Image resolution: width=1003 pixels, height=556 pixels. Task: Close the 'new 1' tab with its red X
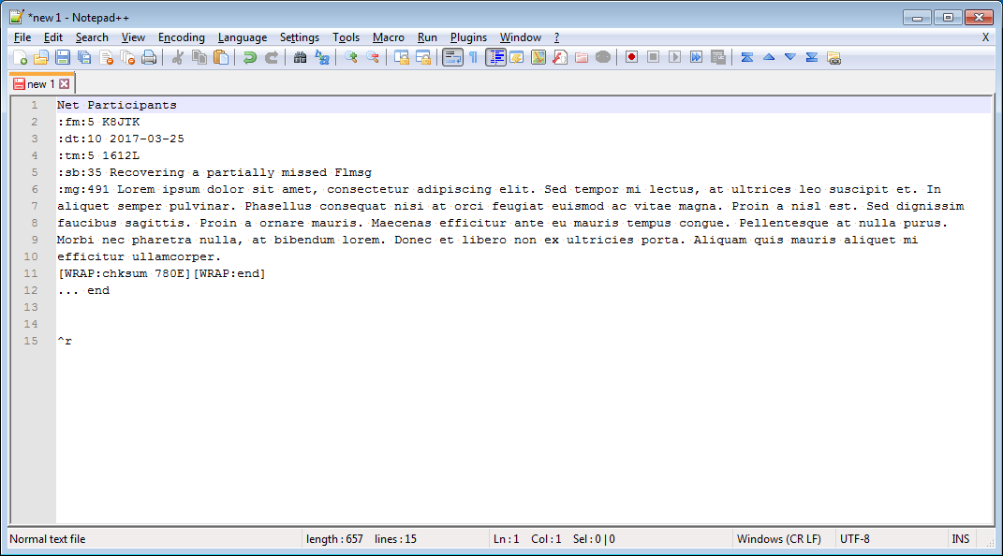tap(64, 83)
